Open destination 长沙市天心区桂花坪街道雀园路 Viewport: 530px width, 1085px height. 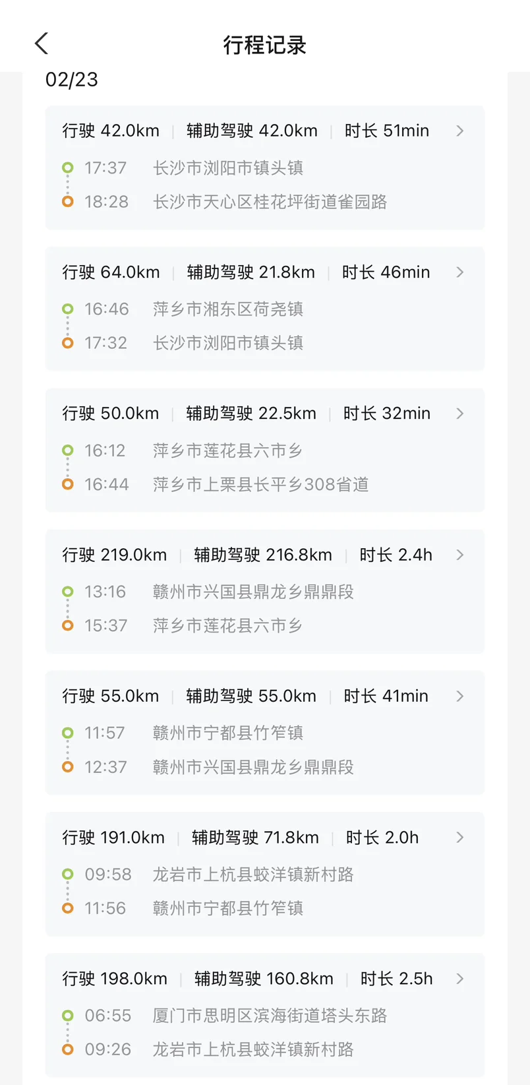pos(270,202)
